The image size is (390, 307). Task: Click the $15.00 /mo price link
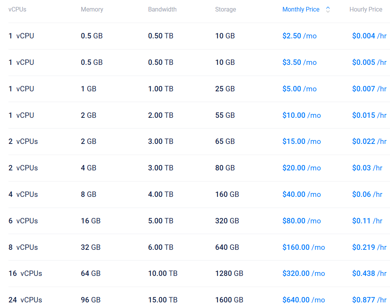click(x=301, y=142)
